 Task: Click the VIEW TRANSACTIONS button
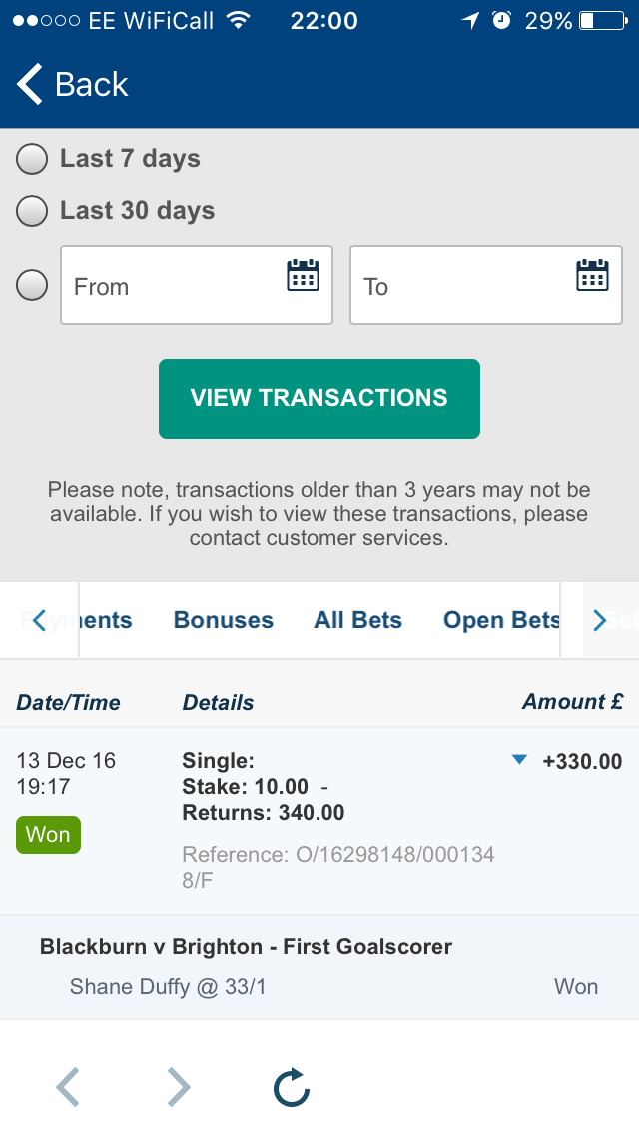319,398
